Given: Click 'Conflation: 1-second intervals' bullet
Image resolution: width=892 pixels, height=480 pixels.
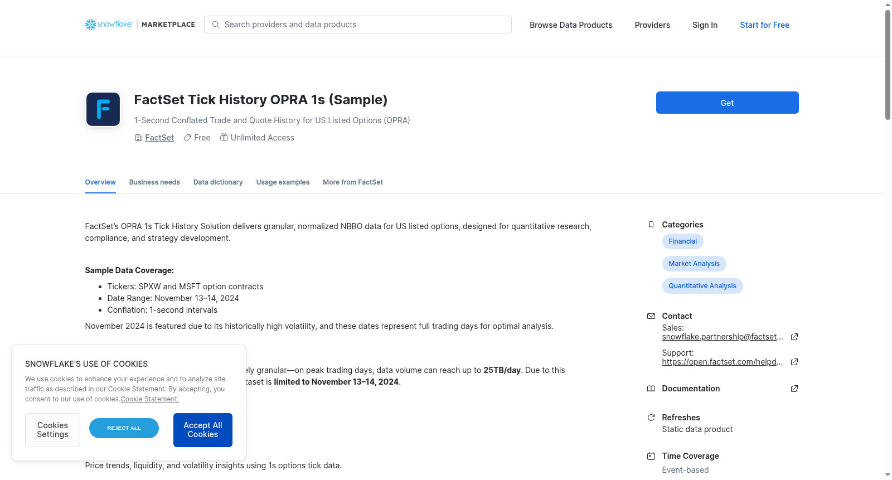Looking at the screenshot, I should [x=162, y=310].
